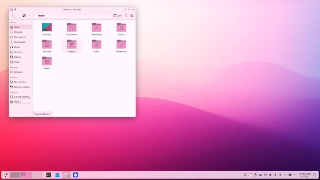Switch view mode using icons view button
The width and height of the screenshot is (320, 180).
coord(24,16)
